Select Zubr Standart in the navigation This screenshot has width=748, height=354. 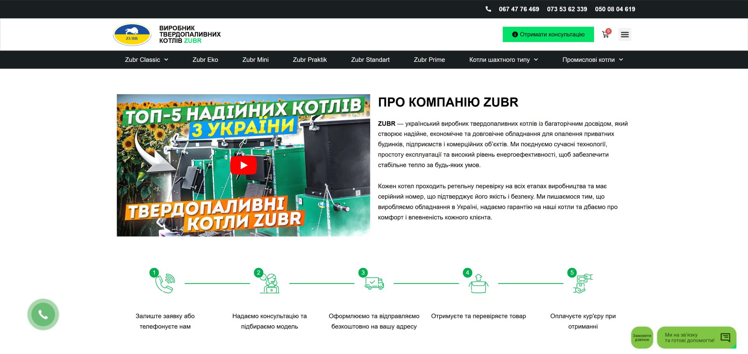[x=370, y=60]
